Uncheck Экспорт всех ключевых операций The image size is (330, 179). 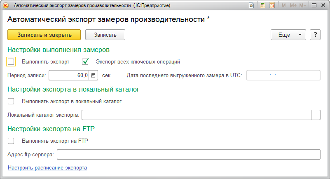point(86,62)
